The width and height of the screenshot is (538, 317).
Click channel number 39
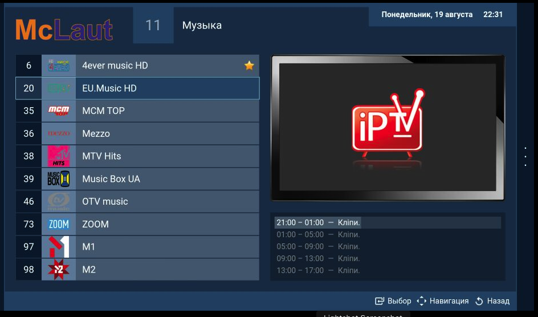coord(29,179)
